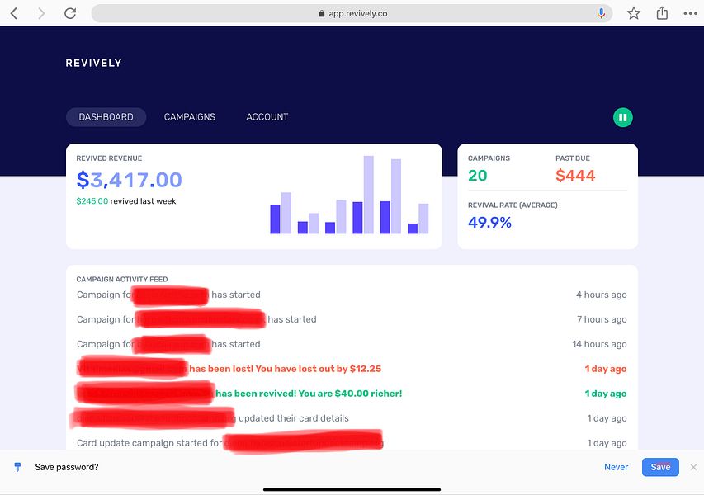Click the '4 hours ago' timestamp

[x=601, y=295]
